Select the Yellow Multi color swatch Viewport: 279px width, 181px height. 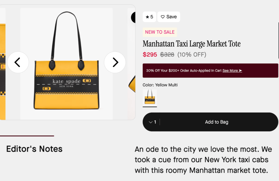(x=150, y=98)
